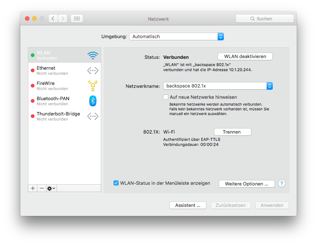The image size is (317, 245).
Task: Show all preferences grid icon
Action: click(77, 19)
